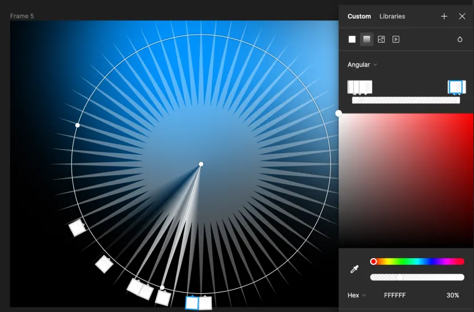Click the color field picker handle

pyautogui.click(x=338, y=113)
